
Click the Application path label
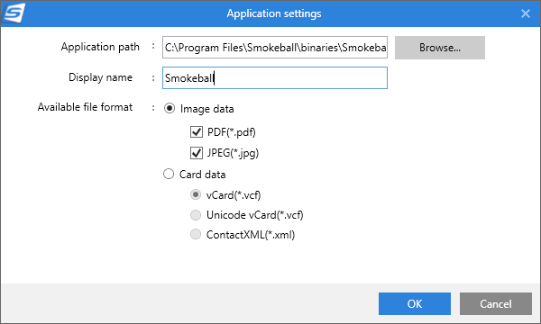100,47
